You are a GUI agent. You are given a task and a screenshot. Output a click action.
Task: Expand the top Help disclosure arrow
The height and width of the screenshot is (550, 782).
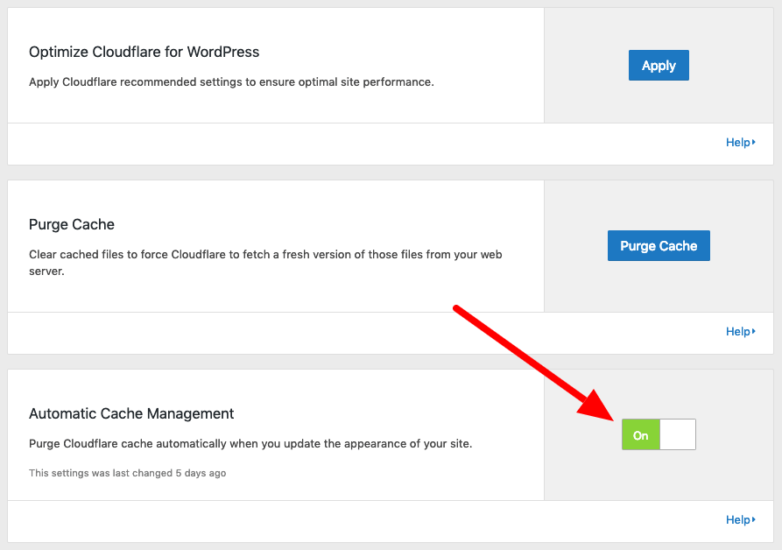[755, 142]
